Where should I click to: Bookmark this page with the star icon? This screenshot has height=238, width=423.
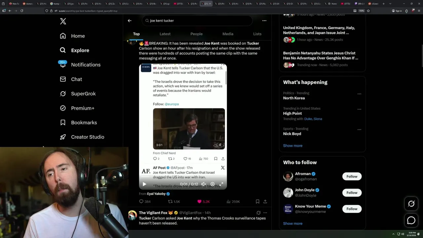(368, 11)
